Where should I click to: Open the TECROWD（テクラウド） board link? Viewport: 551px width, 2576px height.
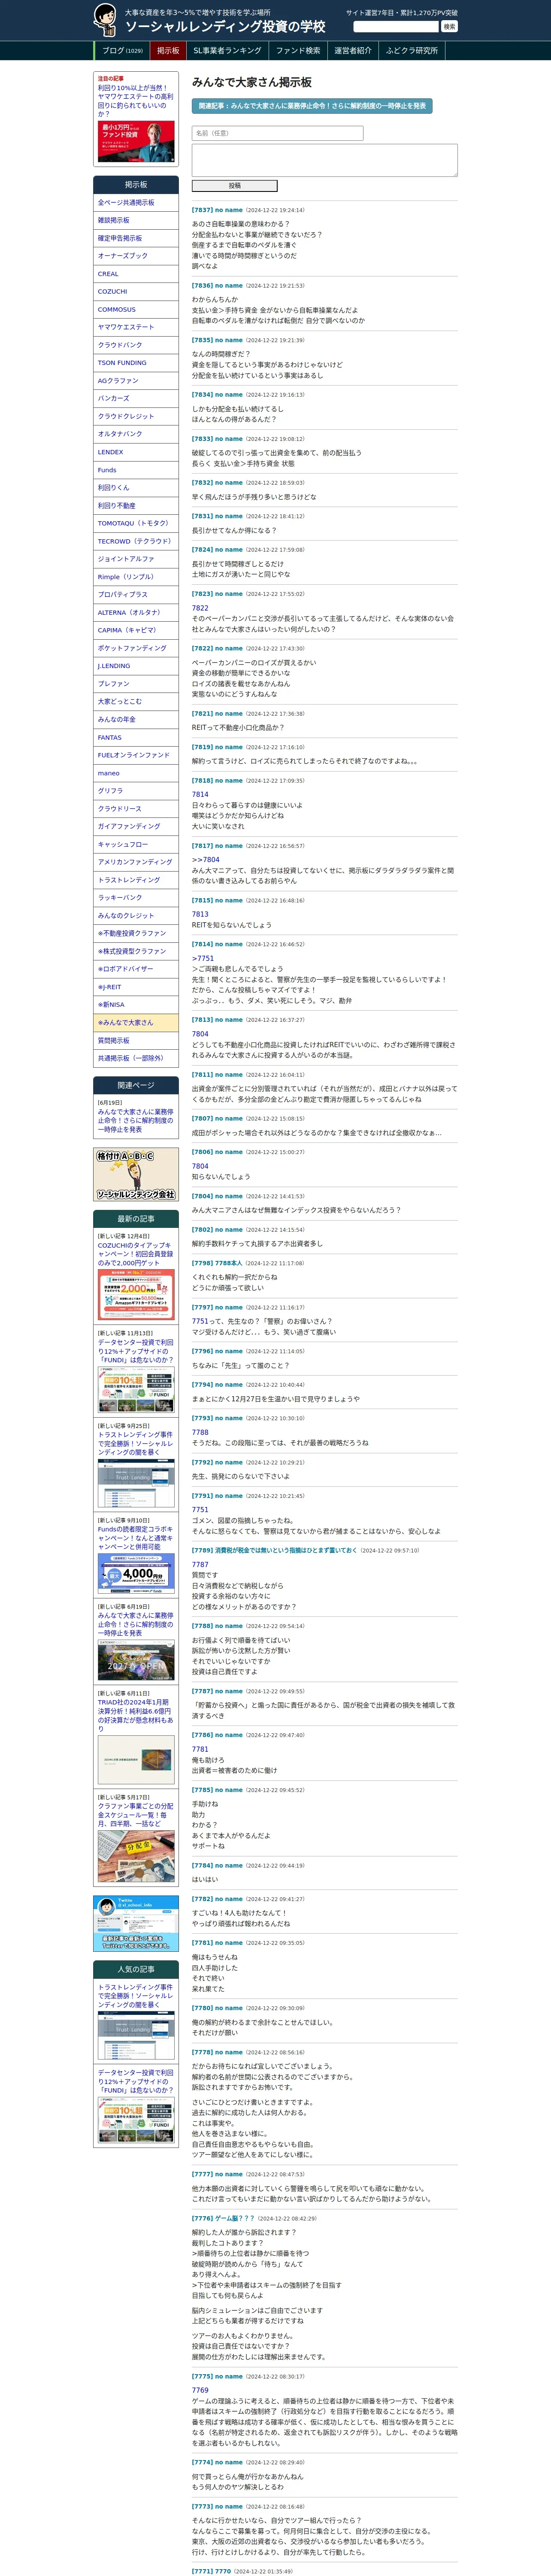pos(136,541)
